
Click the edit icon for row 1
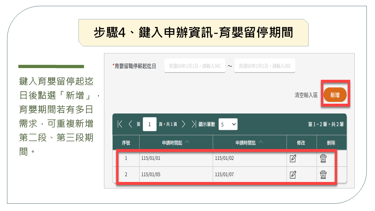[x=293, y=159]
